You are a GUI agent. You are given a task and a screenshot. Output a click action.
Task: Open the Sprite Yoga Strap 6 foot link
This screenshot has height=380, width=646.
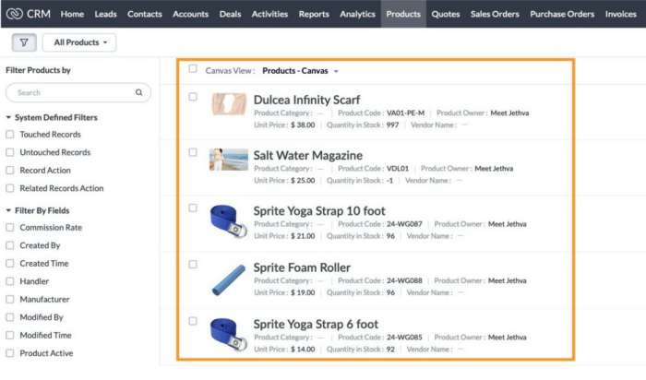pos(316,325)
